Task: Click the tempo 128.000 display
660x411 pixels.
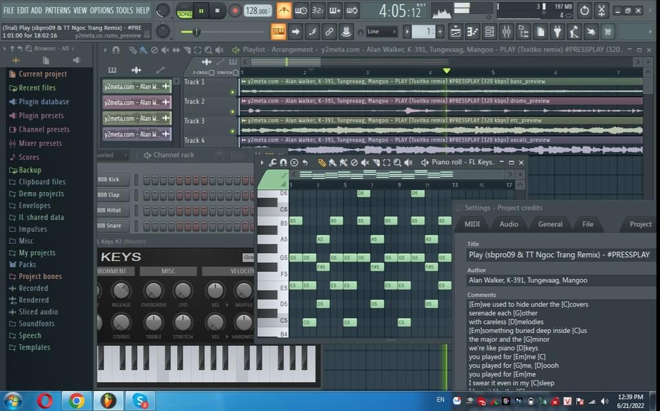Action: (257, 11)
